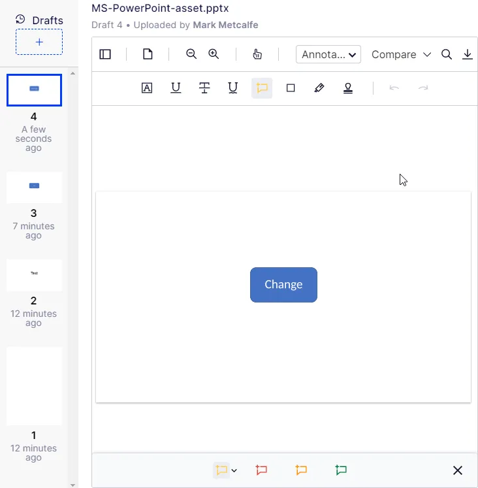This screenshot has height=488, width=478.
Task: Click the zoom out magnifier
Action: tap(191, 54)
